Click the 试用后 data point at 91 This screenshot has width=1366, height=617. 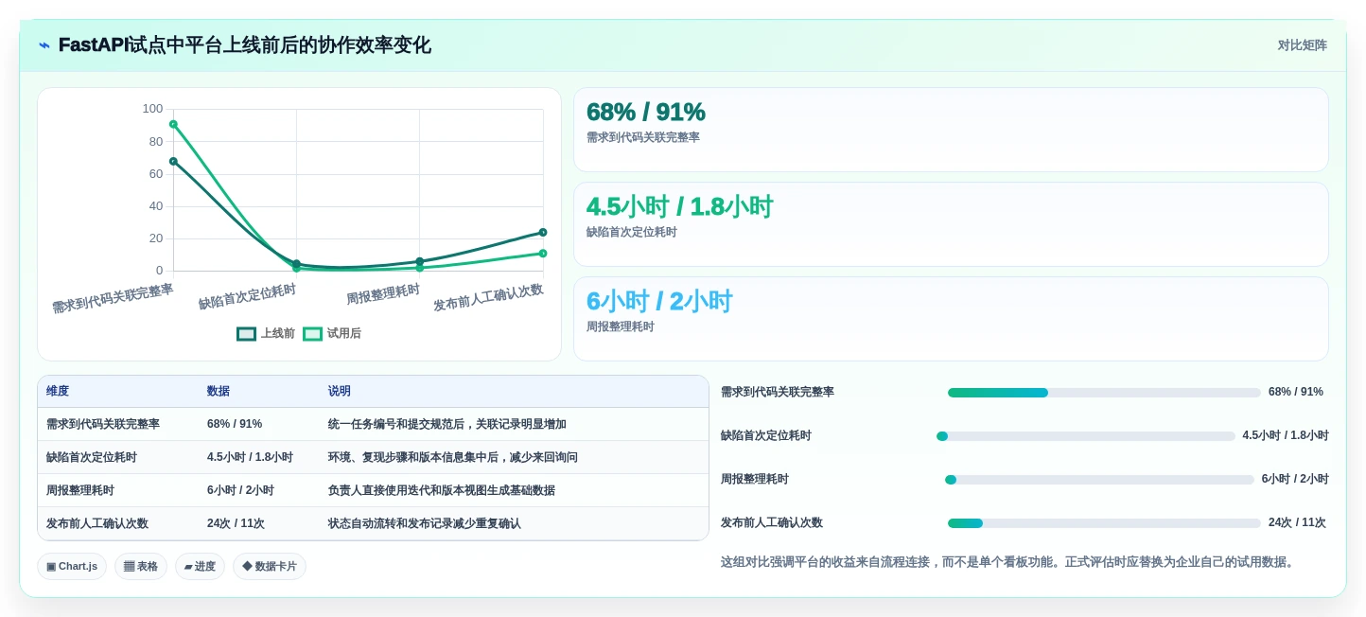pos(173,124)
